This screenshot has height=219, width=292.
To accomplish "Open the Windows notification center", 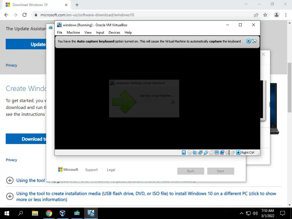I will coord(283,213).
